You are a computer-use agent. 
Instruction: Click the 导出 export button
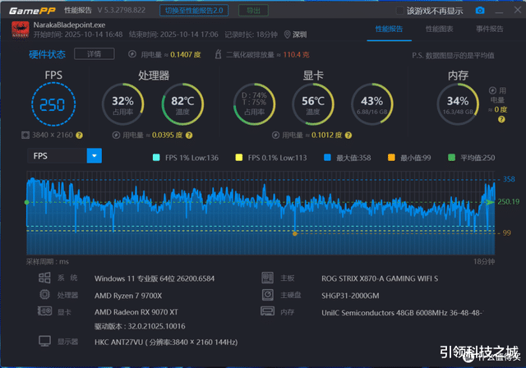[x=253, y=11]
